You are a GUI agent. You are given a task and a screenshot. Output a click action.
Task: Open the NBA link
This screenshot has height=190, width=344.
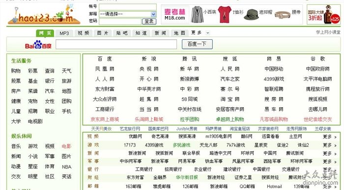(66, 167)
